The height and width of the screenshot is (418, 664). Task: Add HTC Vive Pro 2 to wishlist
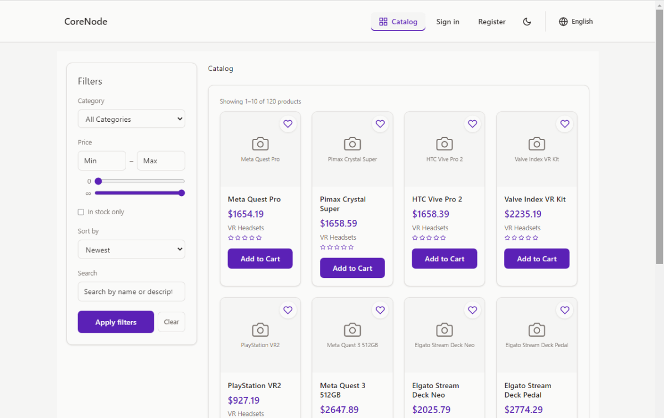point(472,124)
